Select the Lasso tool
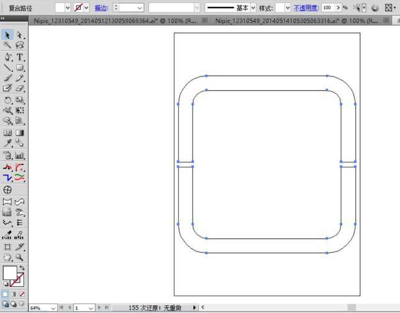The height and width of the screenshot is (313, 400). [20, 45]
